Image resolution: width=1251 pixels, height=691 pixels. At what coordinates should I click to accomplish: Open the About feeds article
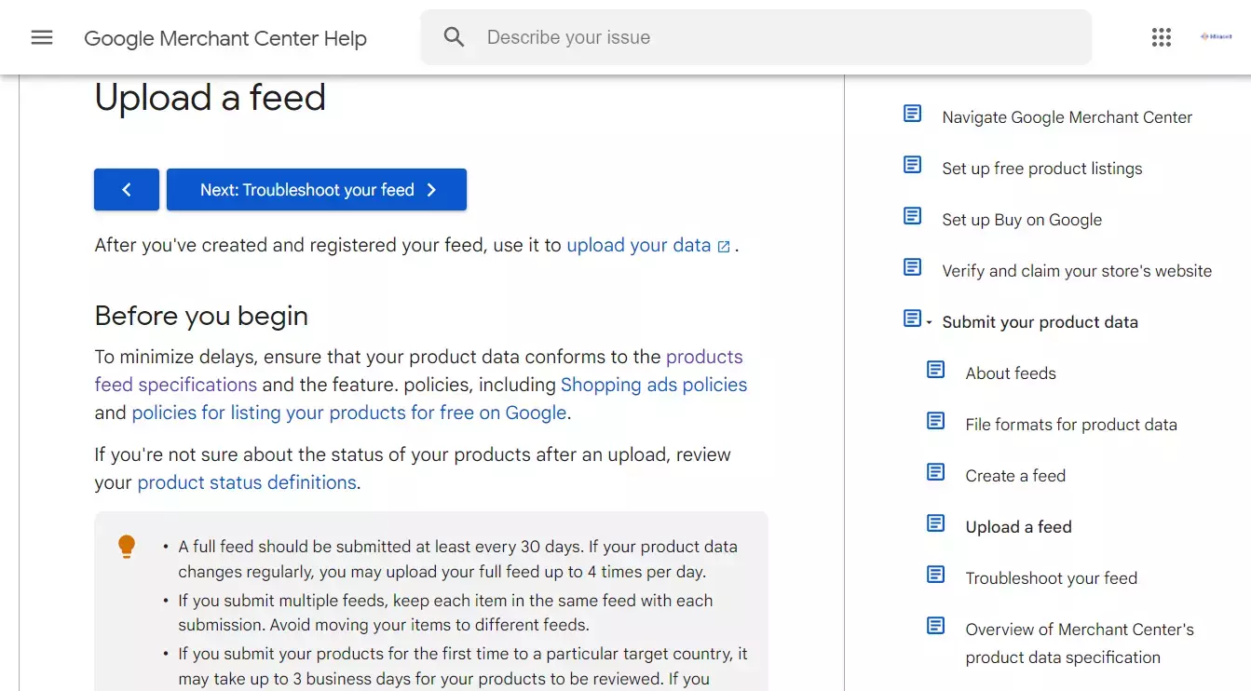(1011, 373)
